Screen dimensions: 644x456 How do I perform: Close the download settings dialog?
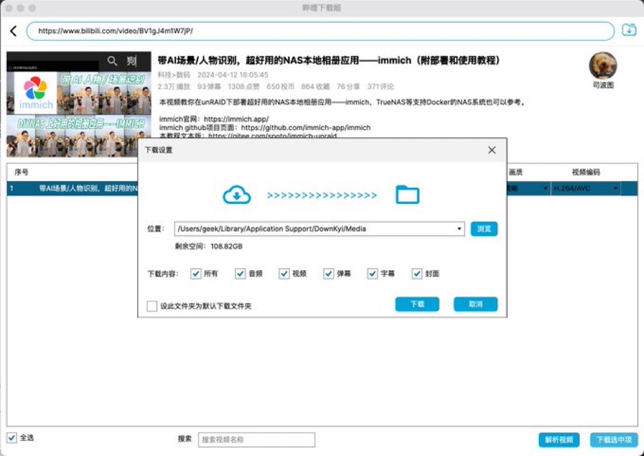tap(492, 150)
